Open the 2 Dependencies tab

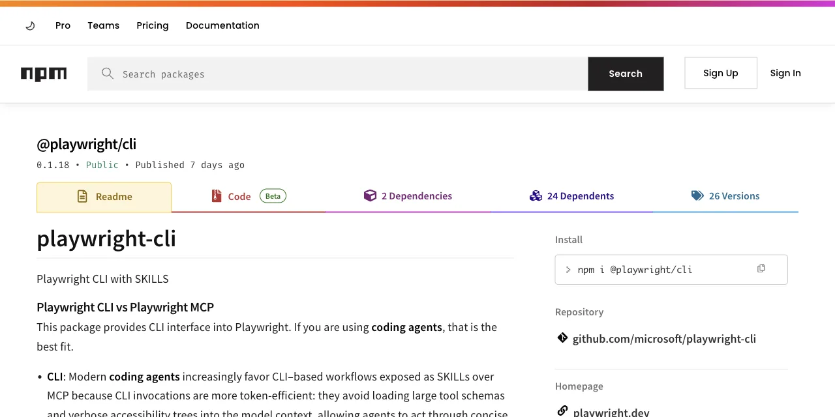(x=408, y=197)
